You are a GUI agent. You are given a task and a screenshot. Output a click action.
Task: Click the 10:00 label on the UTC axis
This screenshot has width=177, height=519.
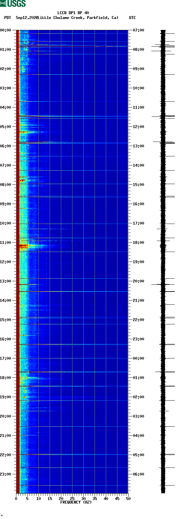[x=139, y=88]
